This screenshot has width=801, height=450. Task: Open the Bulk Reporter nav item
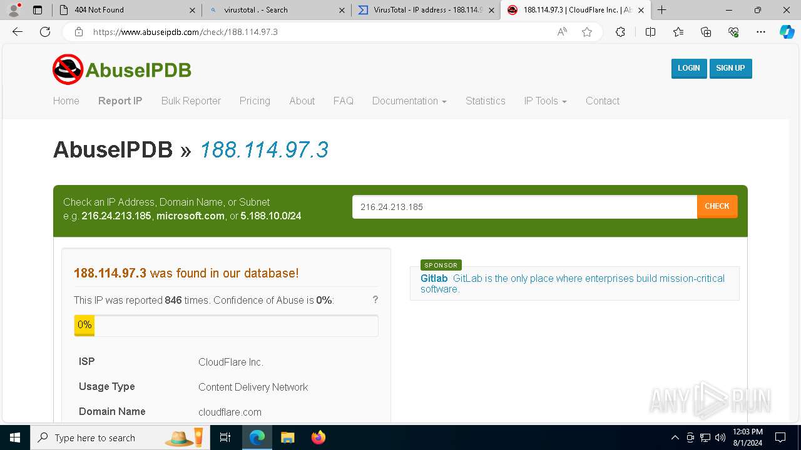[191, 101]
